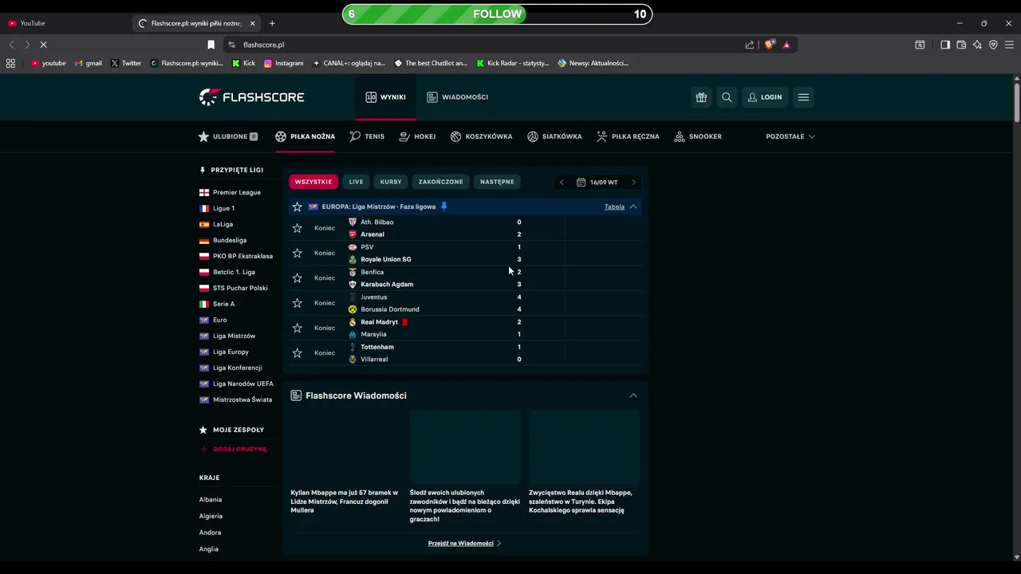Switch to WIADOMOŚCI tab

click(x=457, y=97)
